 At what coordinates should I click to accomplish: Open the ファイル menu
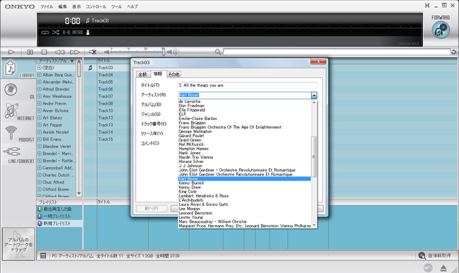tap(46, 6)
